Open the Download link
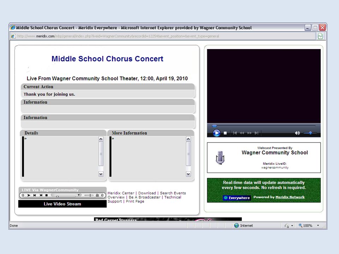The image size is (339, 254). tap(147, 193)
